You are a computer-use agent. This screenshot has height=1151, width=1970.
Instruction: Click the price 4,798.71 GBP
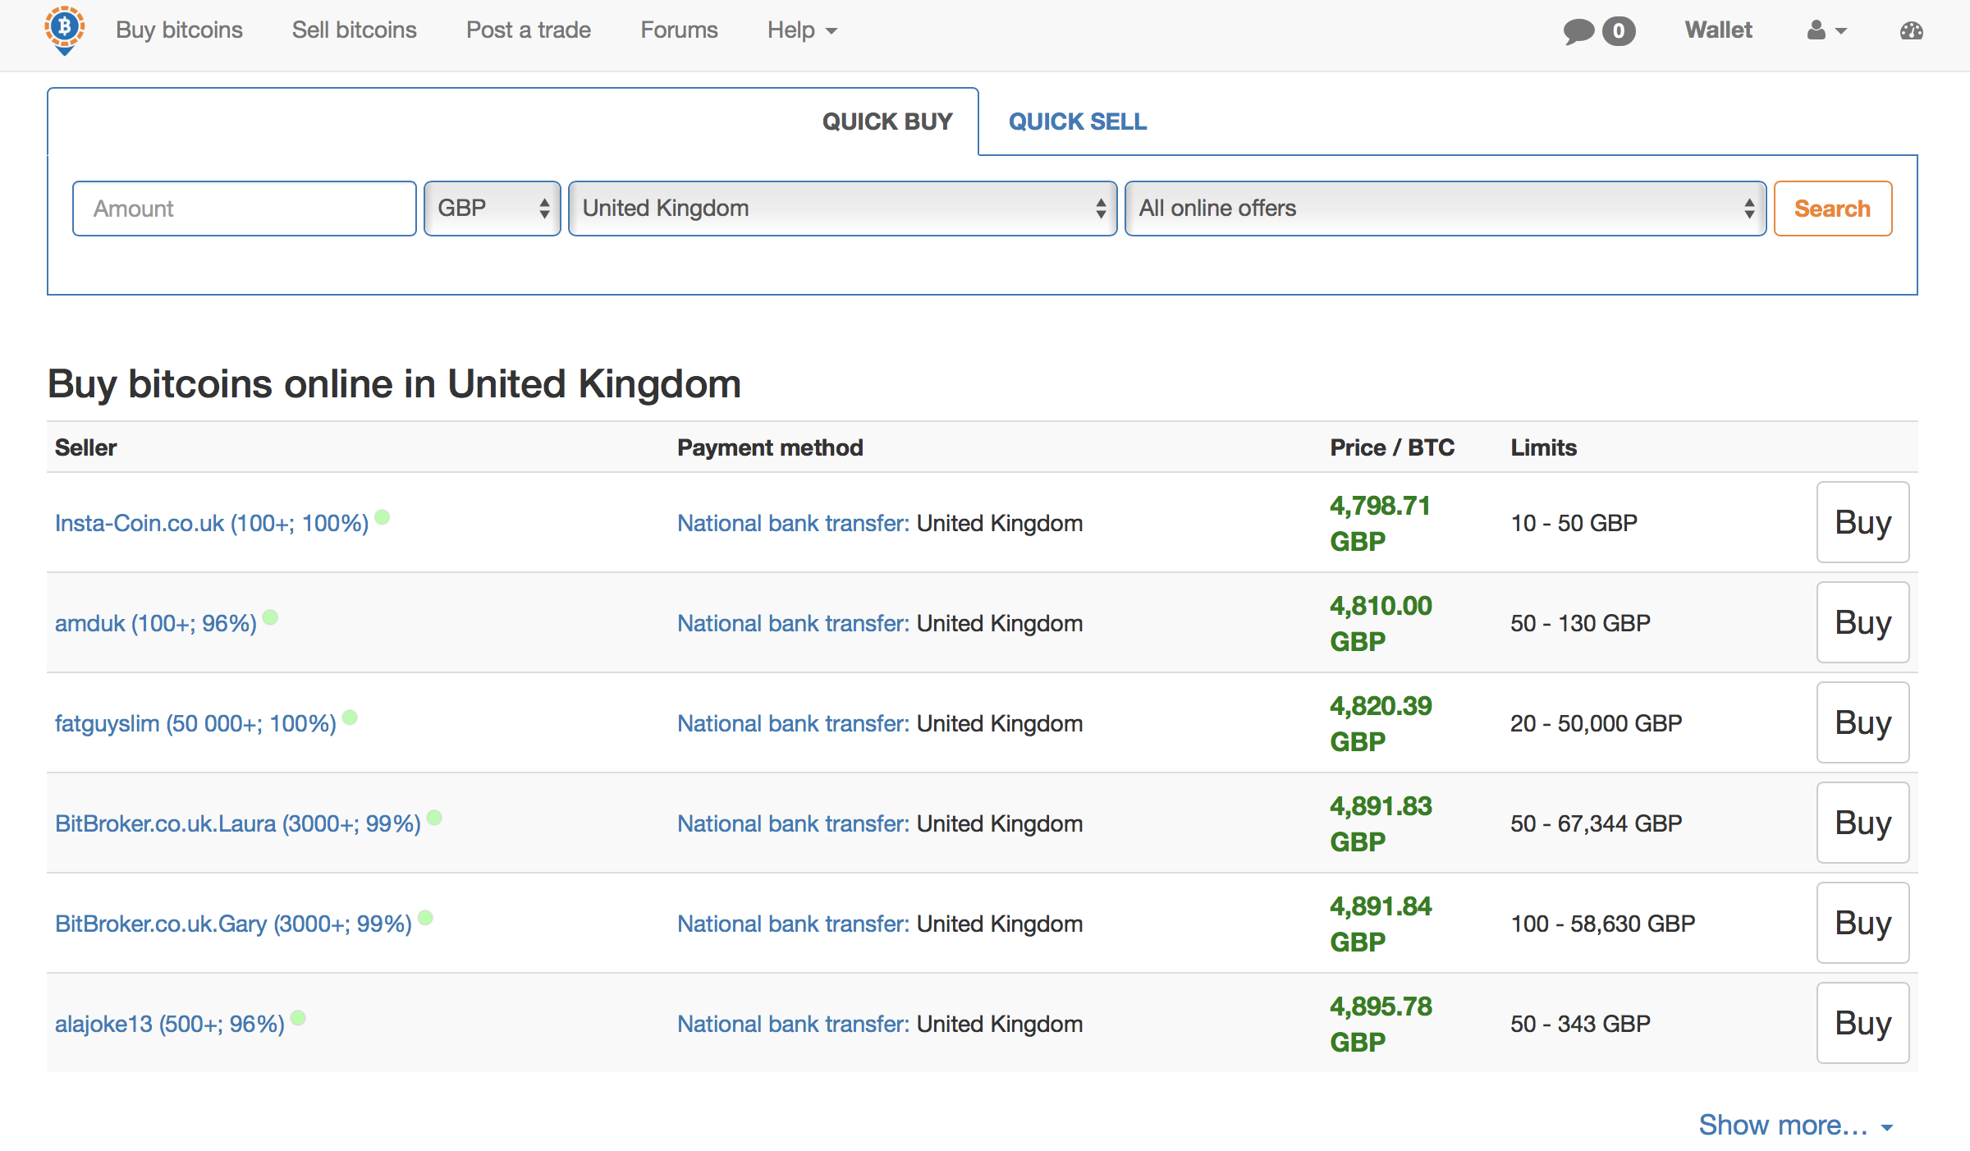pyautogui.click(x=1381, y=523)
